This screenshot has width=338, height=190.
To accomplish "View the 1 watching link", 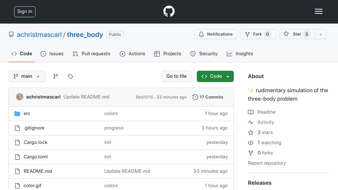I will tap(265, 142).
